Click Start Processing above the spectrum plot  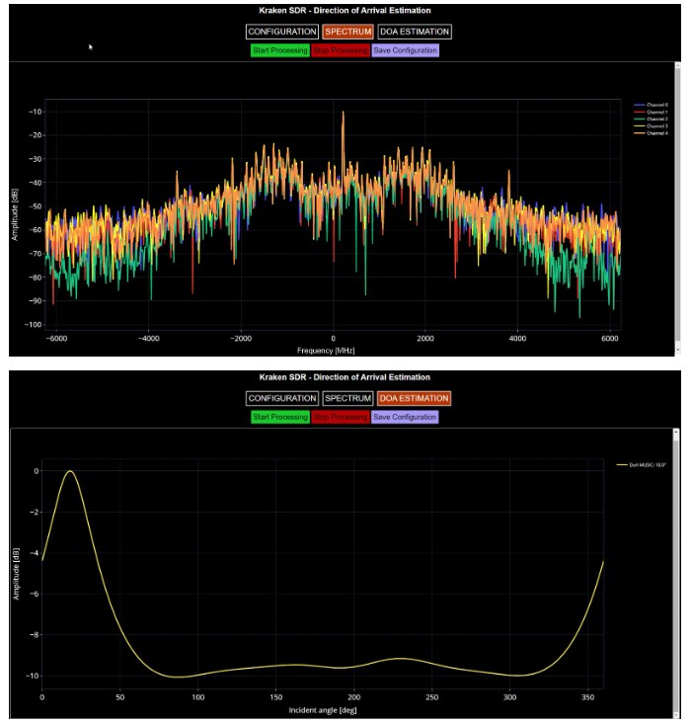tap(280, 50)
